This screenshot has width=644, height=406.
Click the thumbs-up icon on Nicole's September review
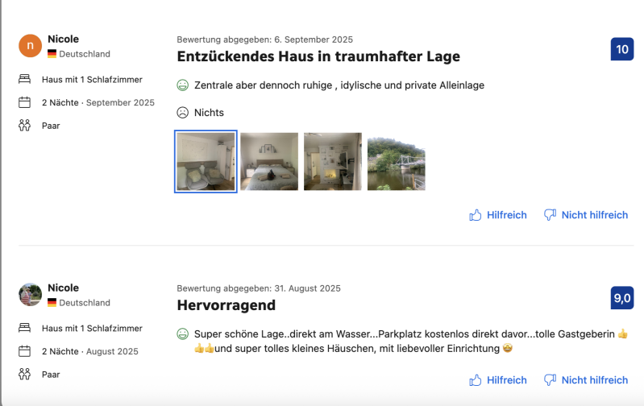click(476, 215)
